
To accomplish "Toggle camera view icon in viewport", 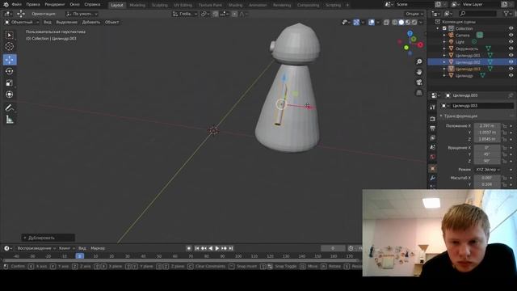I will coord(419,82).
